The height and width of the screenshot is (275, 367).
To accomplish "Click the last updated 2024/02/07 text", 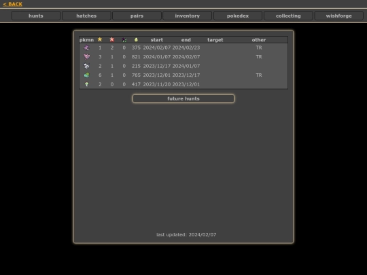I will (x=186, y=234).
